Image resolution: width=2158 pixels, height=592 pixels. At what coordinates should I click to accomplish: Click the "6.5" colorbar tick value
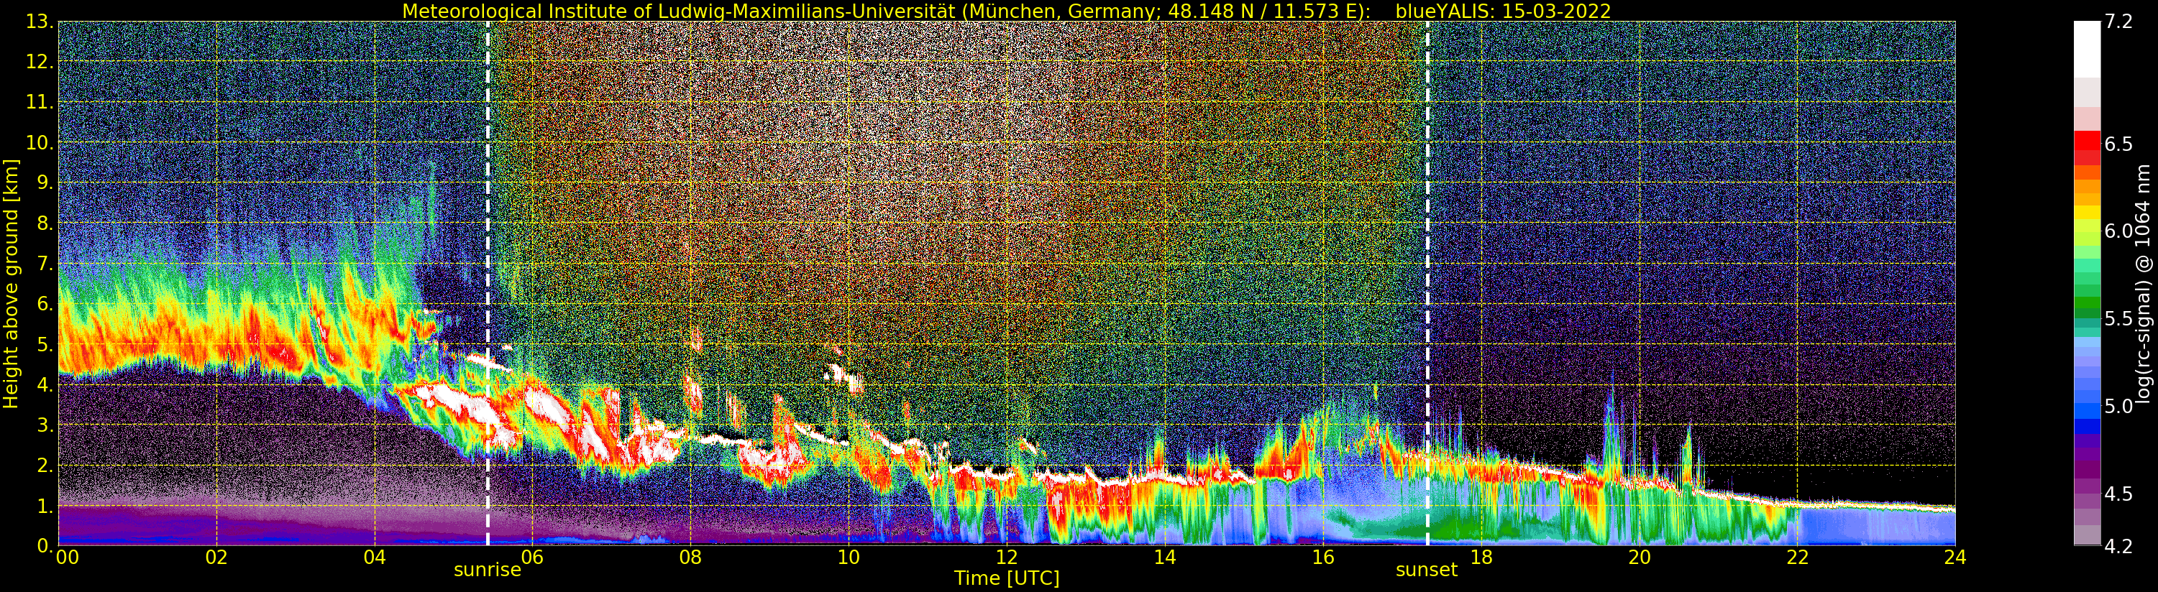2118,144
